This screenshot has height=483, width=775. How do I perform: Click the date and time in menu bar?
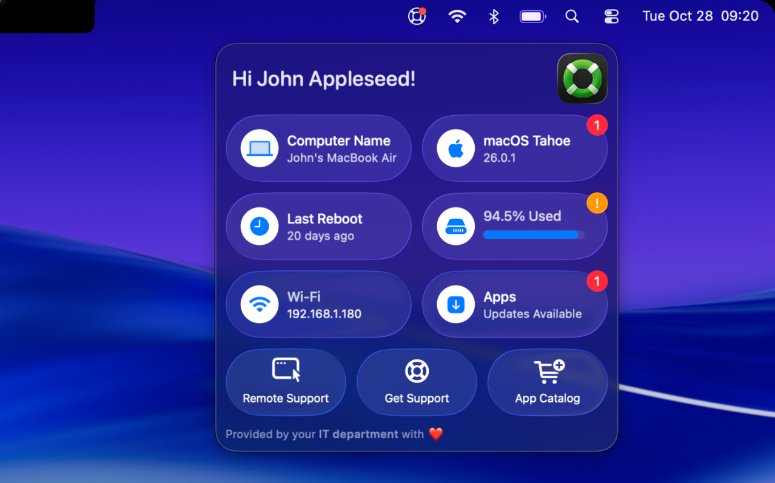pyautogui.click(x=700, y=16)
